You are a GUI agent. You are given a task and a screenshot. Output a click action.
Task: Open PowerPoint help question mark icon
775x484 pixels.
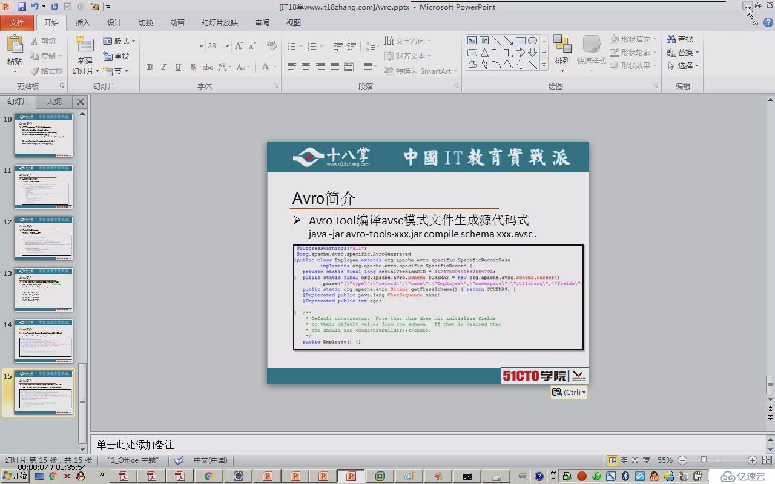coord(768,22)
